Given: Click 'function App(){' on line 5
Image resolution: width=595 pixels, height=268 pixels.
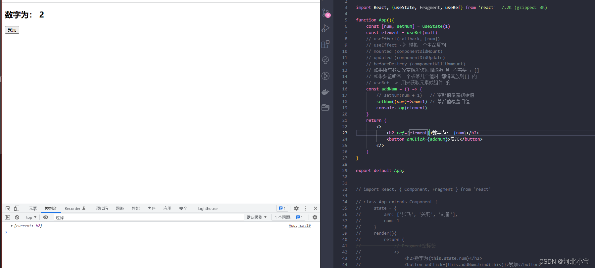Looking at the screenshot, I should 375,20.
